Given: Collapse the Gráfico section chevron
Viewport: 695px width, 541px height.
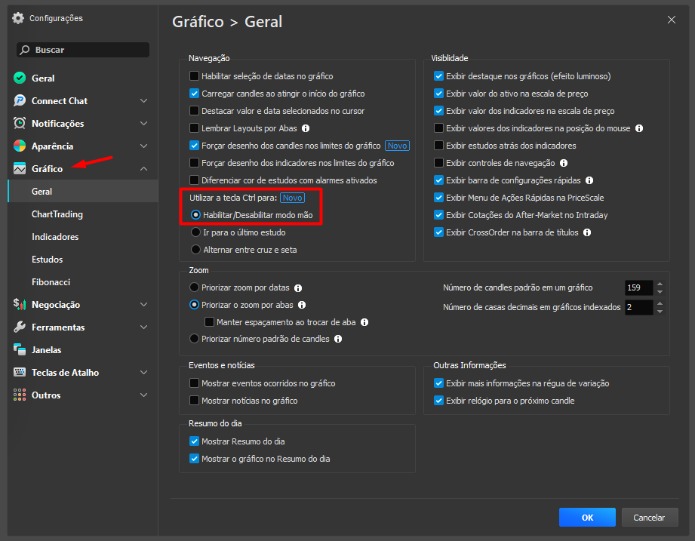Looking at the screenshot, I should pos(144,169).
